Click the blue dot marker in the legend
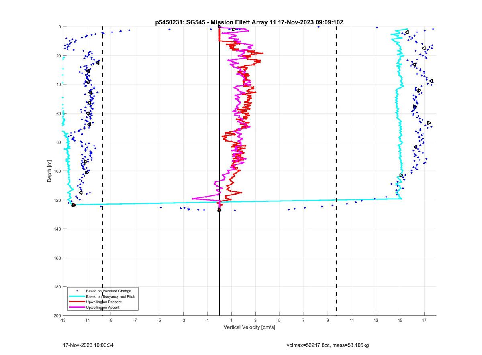This screenshot has width=482, height=355. (77, 291)
